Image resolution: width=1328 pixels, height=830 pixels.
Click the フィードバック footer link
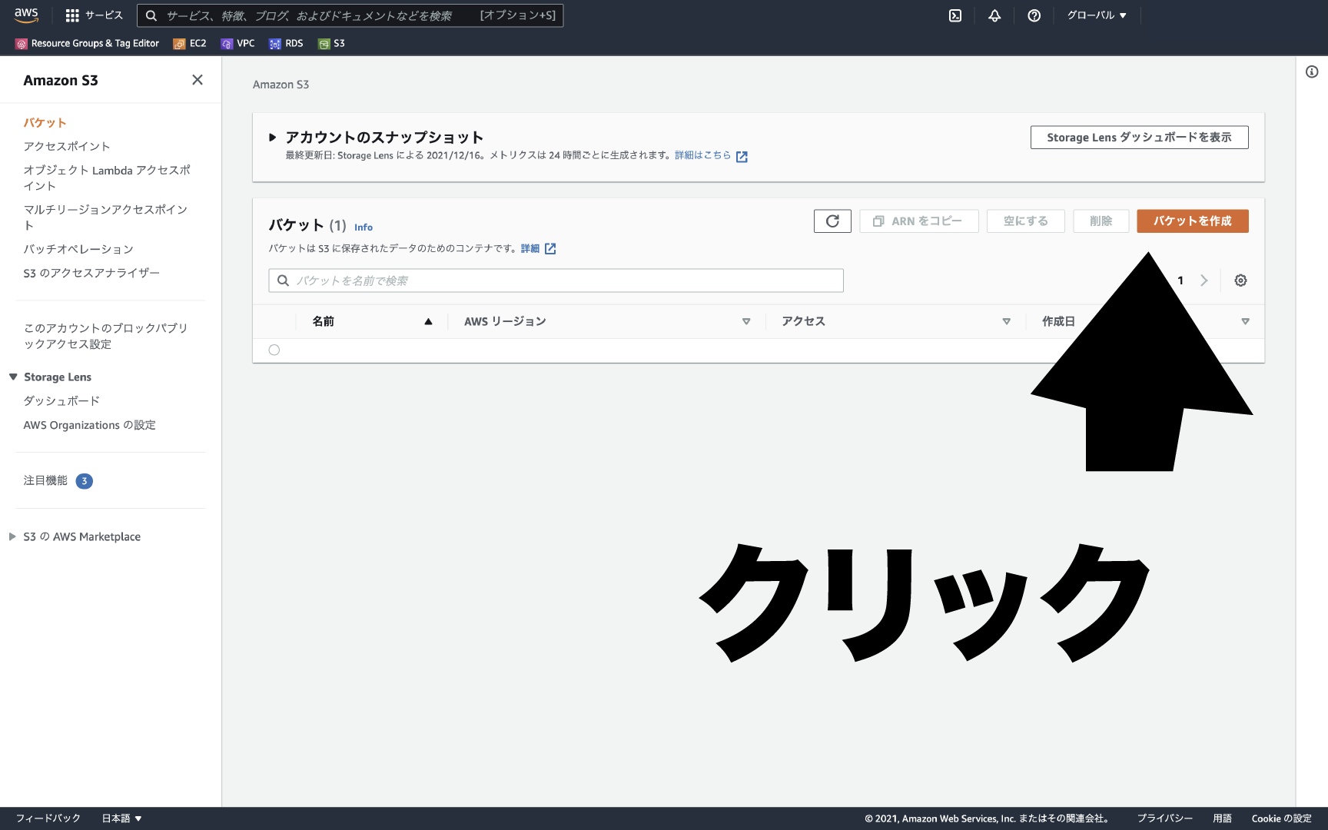(48, 818)
